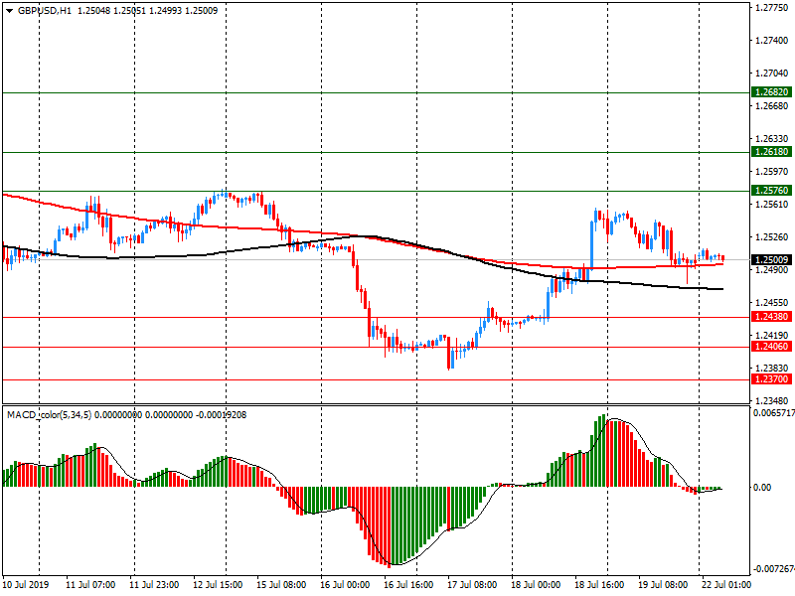Click the 18 Jul 00:00 time axis label
Viewport: 795px width, 596px height.
coord(536,585)
